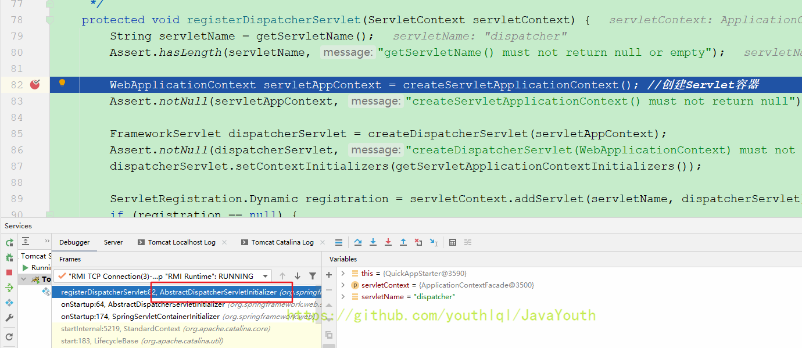Screen dimensions: 802x348
Task: Add a new watch with plus icon
Action: click(329, 275)
